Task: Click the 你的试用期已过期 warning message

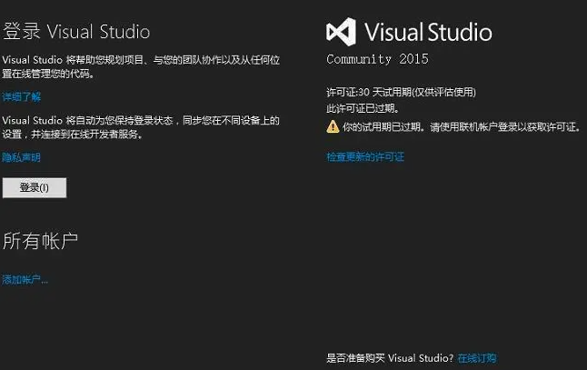Action: click(x=462, y=127)
